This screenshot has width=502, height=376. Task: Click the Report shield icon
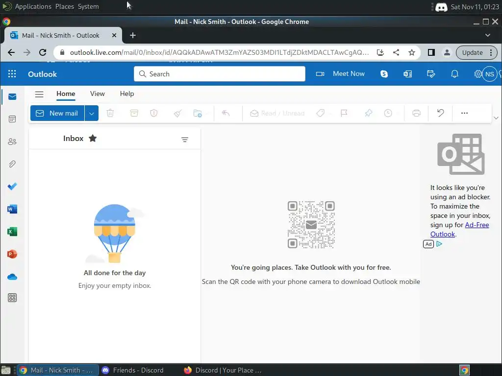[x=154, y=113]
